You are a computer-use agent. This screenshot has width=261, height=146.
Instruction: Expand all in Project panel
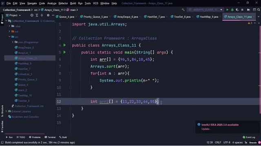[x=37, y=15]
